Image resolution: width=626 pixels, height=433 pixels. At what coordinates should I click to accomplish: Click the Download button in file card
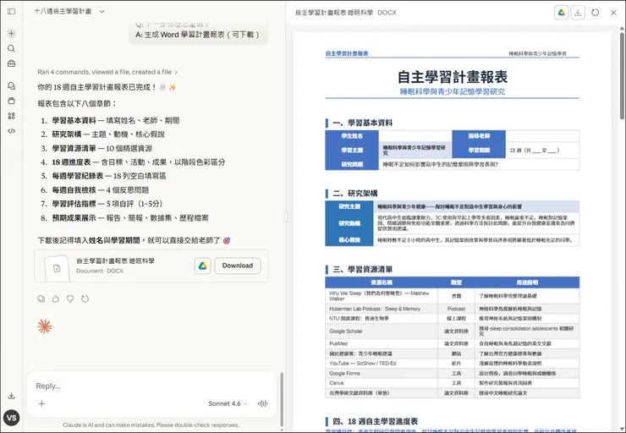click(238, 266)
